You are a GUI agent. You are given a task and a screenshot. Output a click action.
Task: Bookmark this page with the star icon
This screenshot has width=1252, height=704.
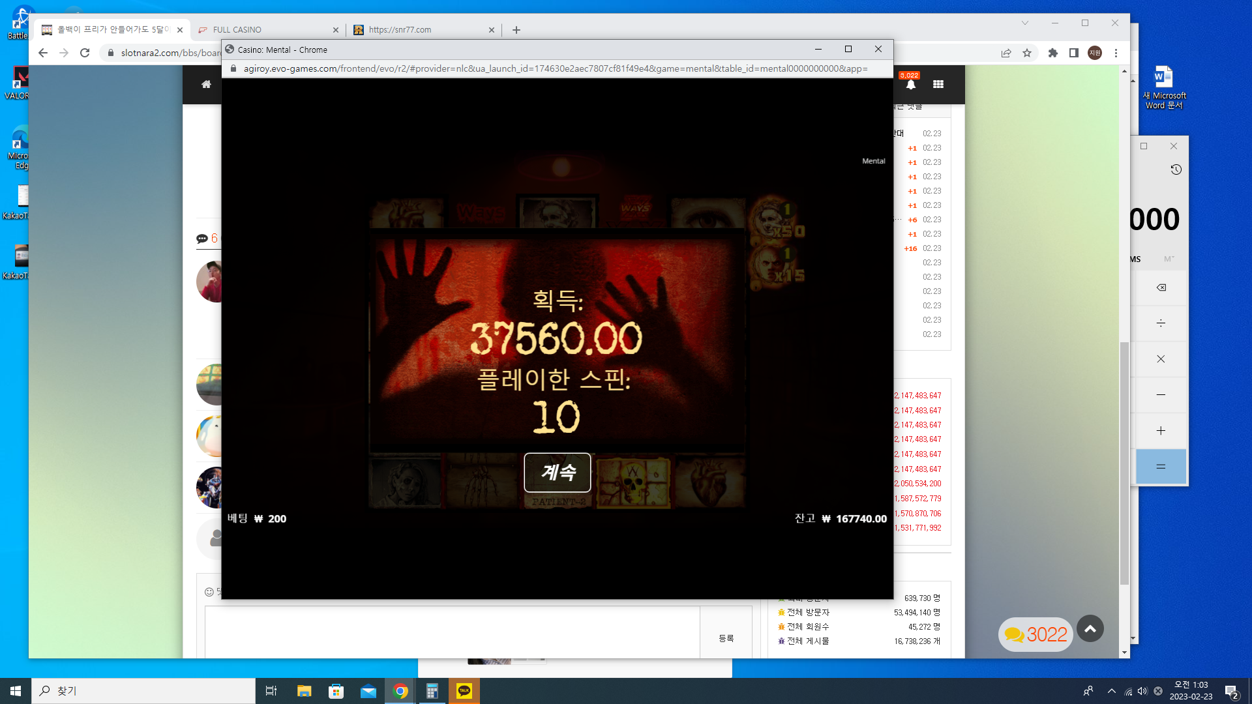pos(1027,53)
